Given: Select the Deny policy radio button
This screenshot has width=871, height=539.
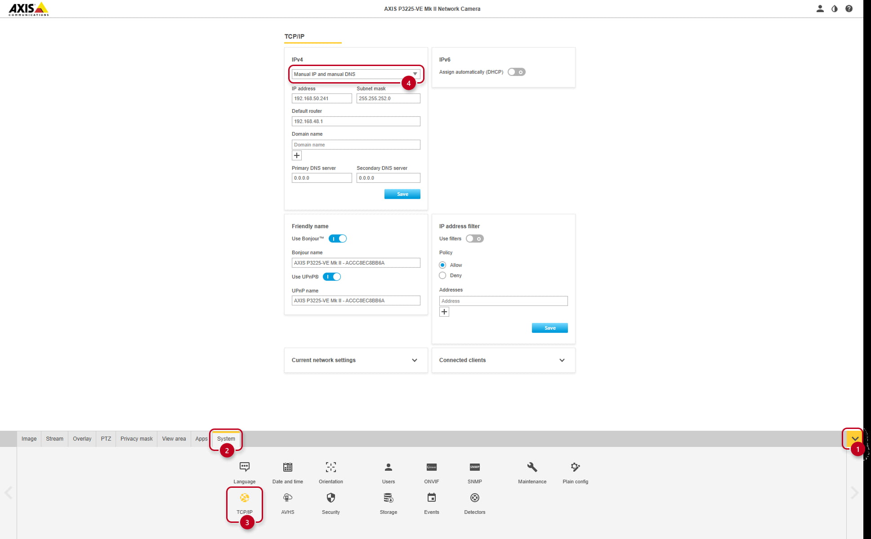Looking at the screenshot, I should pyautogui.click(x=442, y=275).
